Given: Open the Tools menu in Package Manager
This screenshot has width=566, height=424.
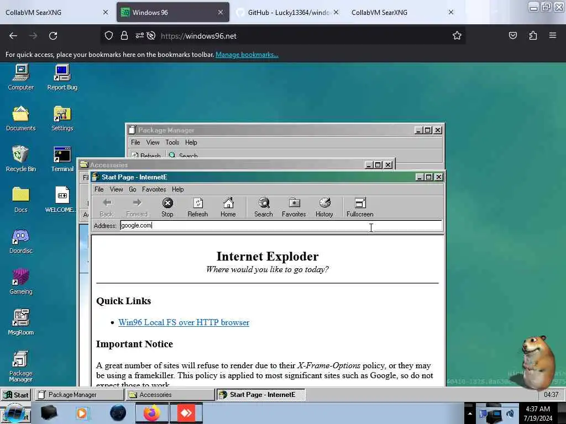Looking at the screenshot, I should pos(172,142).
